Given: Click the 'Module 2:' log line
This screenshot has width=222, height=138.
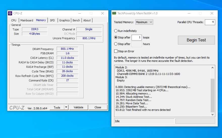Looking at the screenshot, I should coord(121,67).
